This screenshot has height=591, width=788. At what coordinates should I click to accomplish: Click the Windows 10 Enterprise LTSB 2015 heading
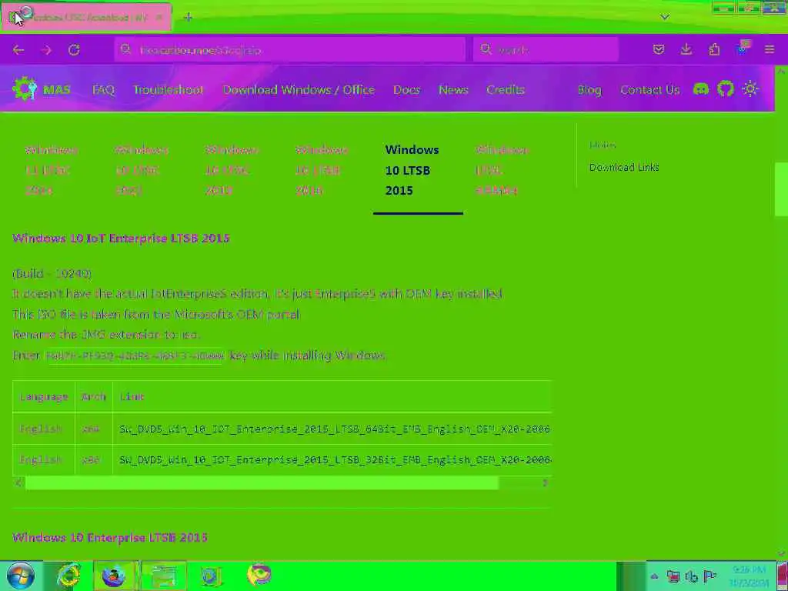coord(109,537)
